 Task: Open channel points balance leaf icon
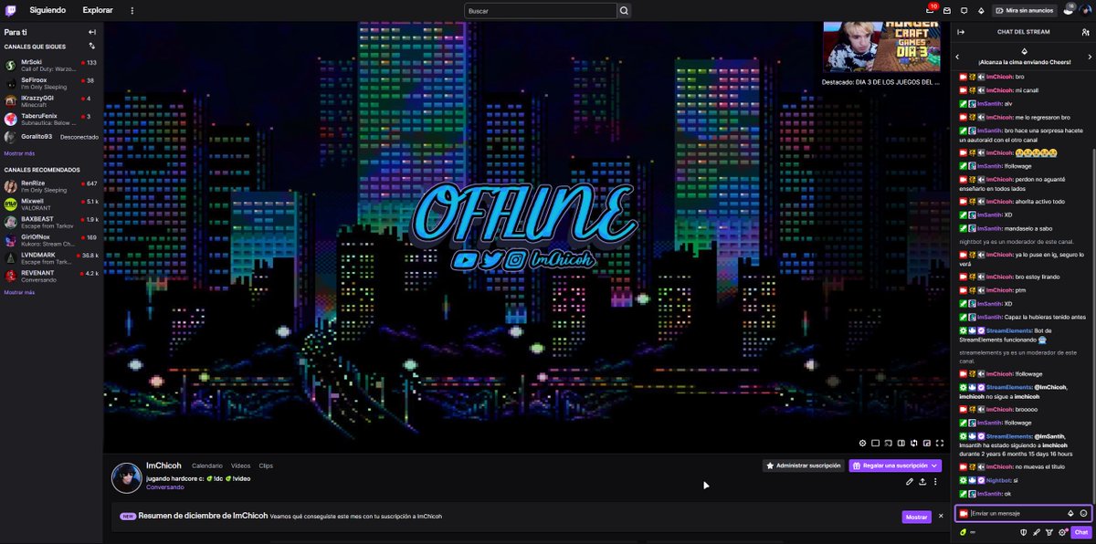(963, 532)
